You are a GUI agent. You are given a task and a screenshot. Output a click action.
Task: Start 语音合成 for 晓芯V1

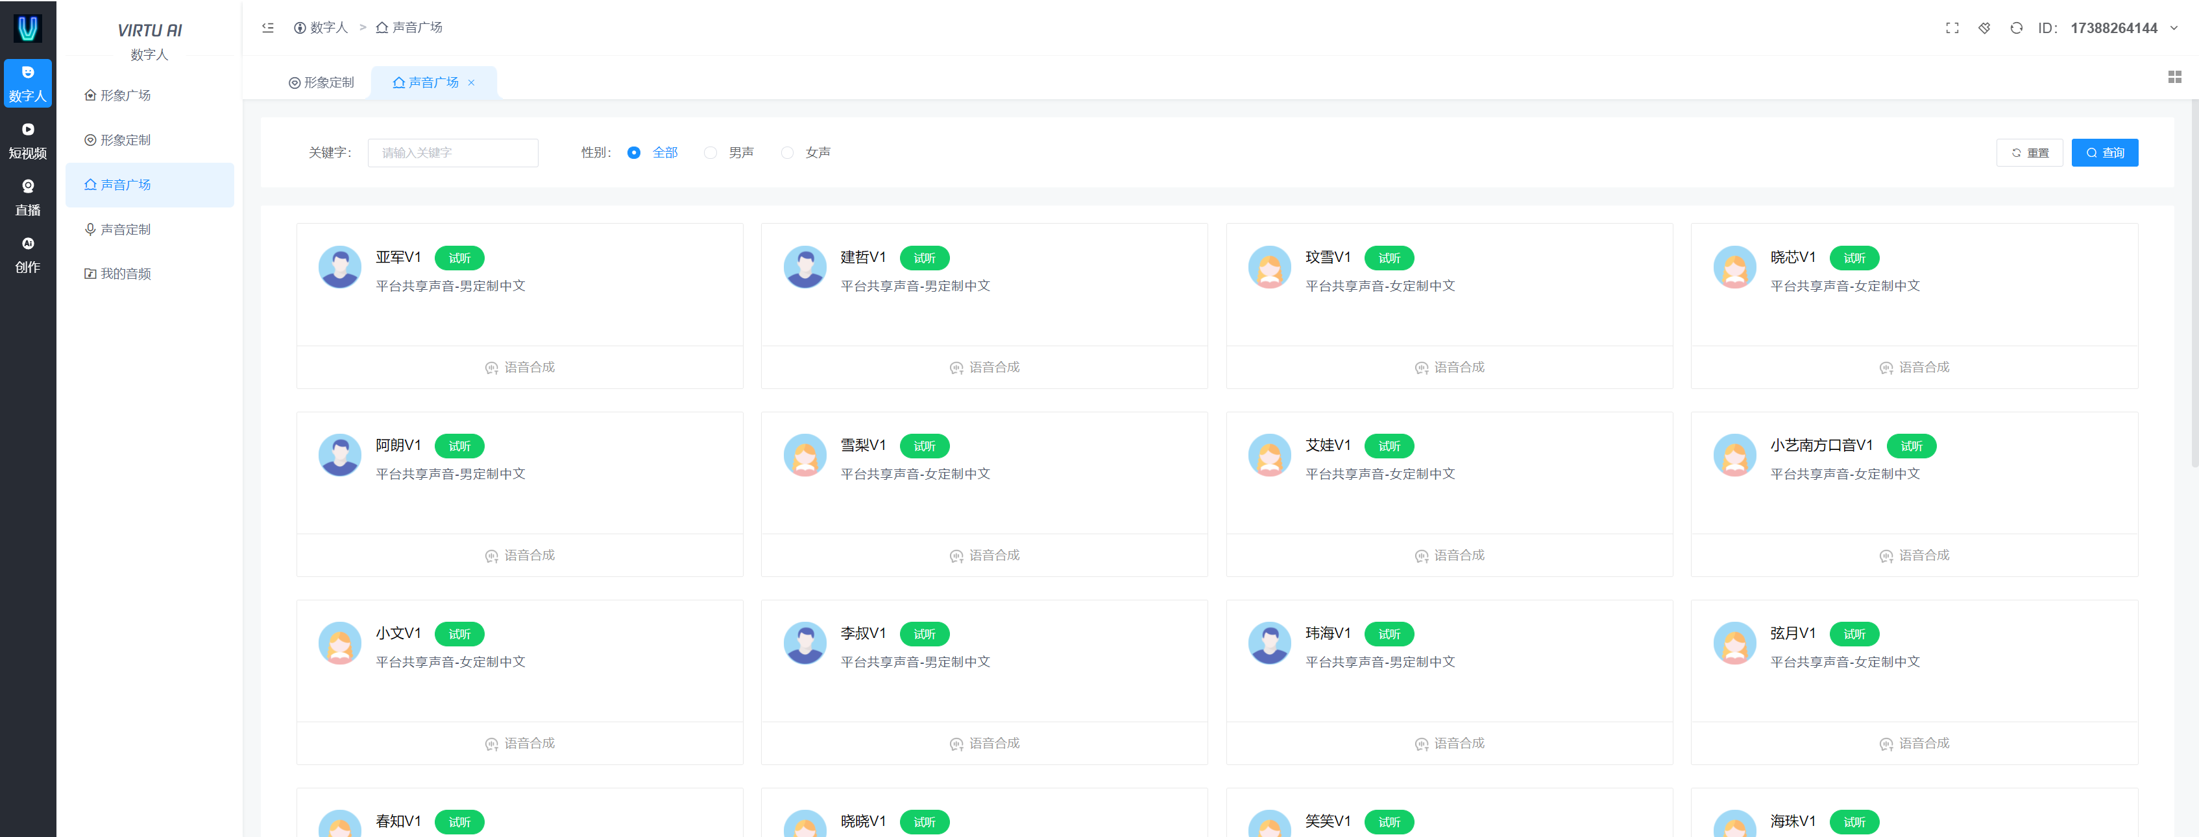pyautogui.click(x=1914, y=368)
